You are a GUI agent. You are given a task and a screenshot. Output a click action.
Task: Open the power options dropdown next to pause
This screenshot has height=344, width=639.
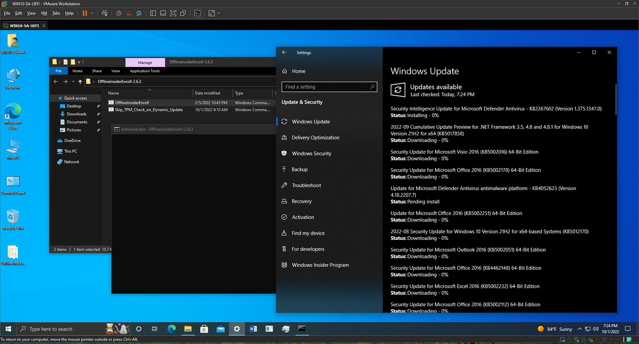click(x=91, y=13)
